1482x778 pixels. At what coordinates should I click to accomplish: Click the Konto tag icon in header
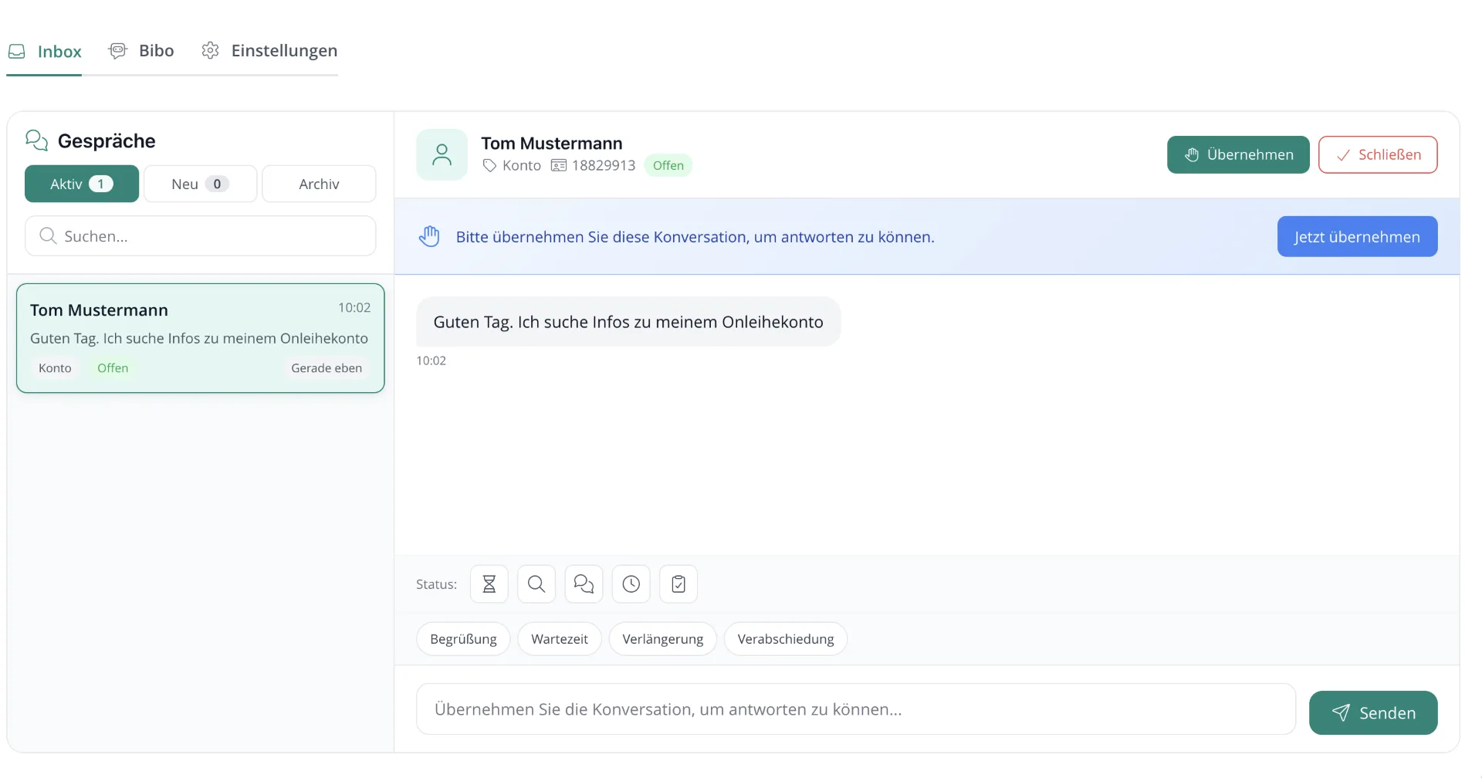(489, 165)
